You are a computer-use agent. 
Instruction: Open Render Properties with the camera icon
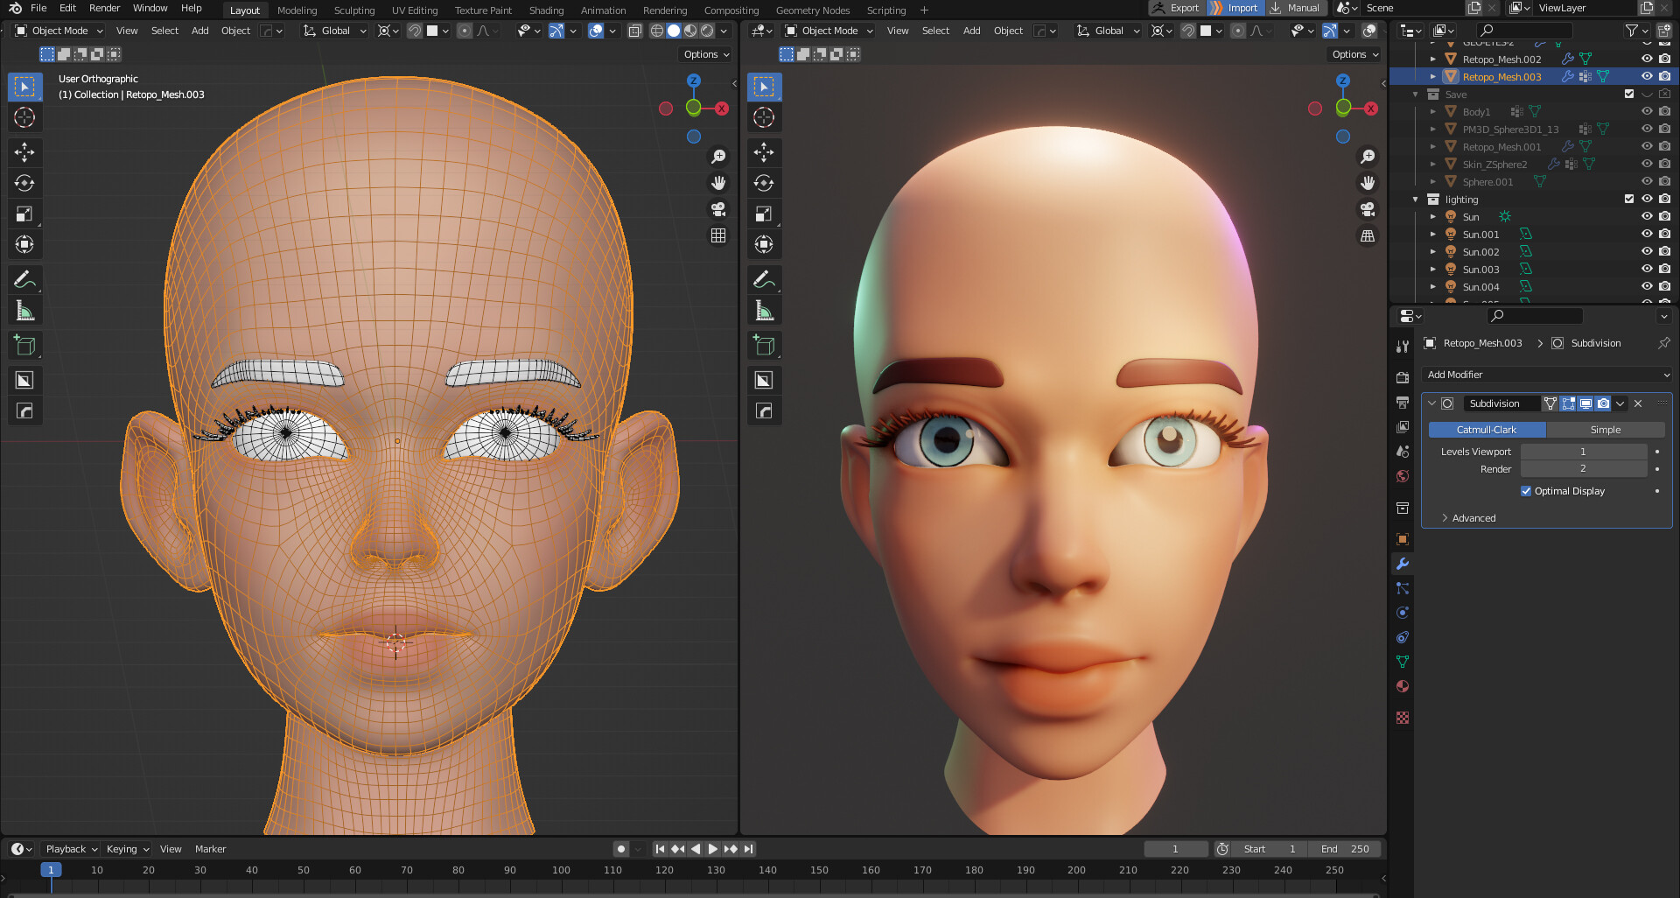tap(1403, 376)
